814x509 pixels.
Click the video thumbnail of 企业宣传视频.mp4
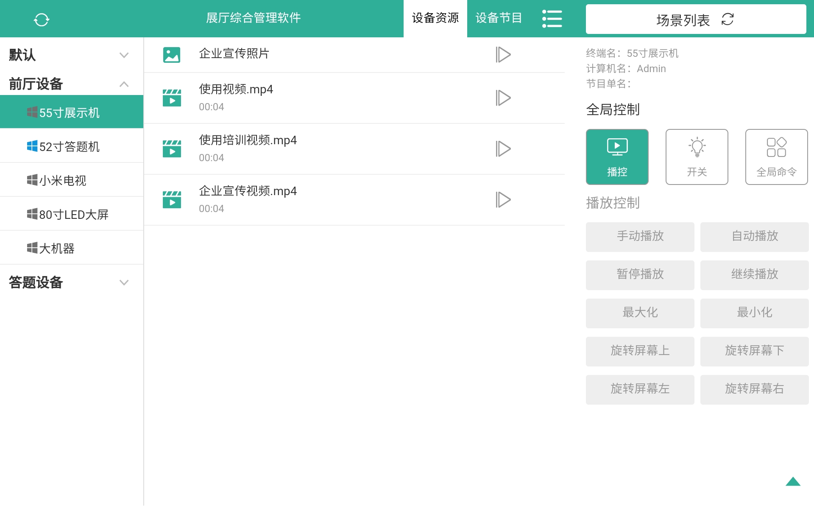172,199
